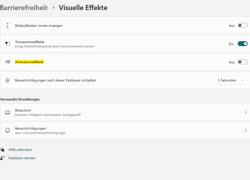The height and width of the screenshot is (180, 250).
Task: Enable Bildlaufleisten immer anzeigen toggle
Action: 242,26
